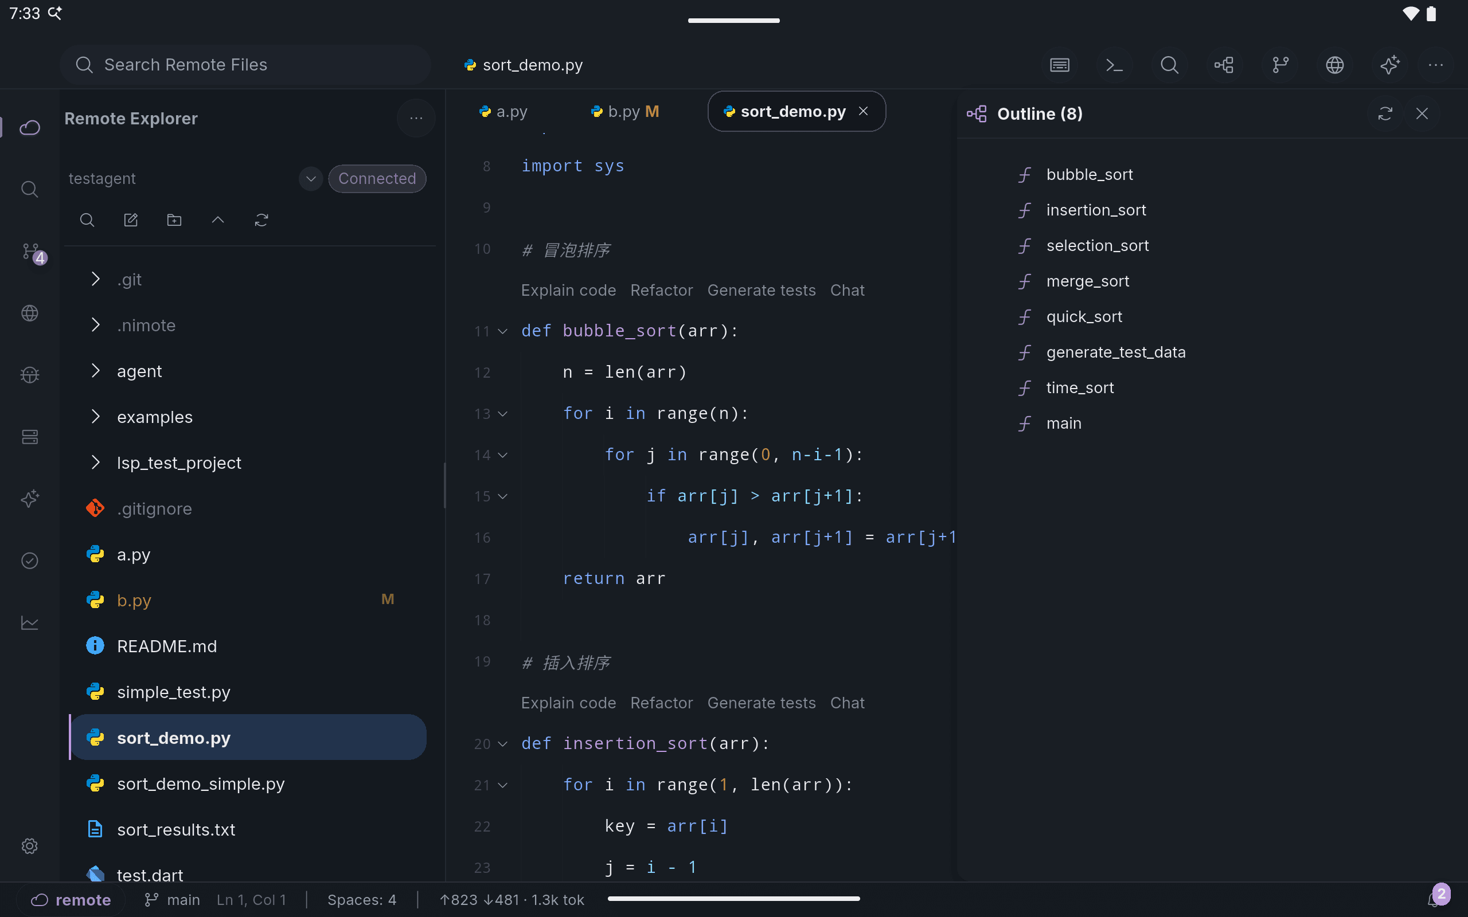Switch to the b.py modified tab
The width and height of the screenshot is (1468, 917).
(x=625, y=112)
